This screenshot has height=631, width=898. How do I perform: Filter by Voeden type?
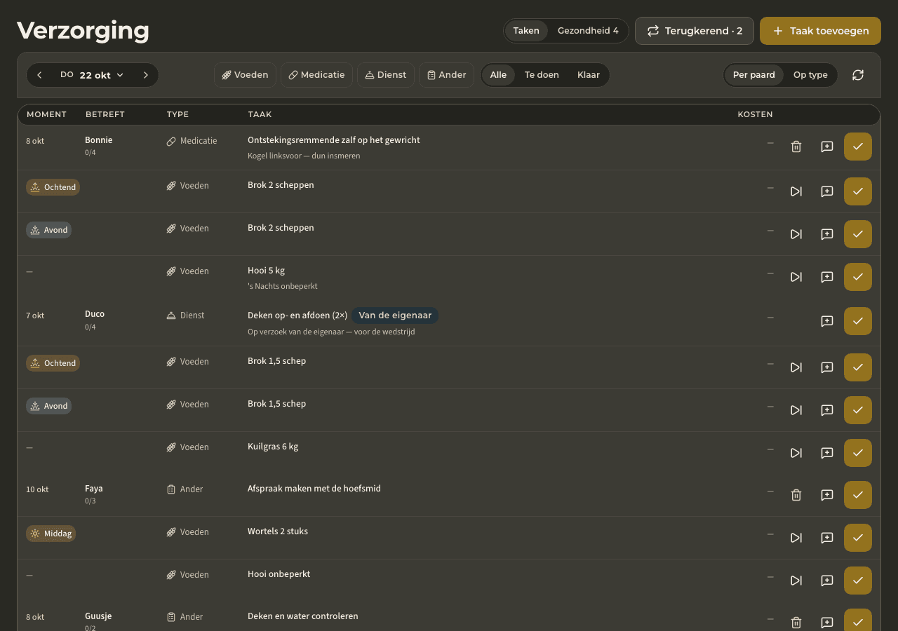click(x=245, y=75)
